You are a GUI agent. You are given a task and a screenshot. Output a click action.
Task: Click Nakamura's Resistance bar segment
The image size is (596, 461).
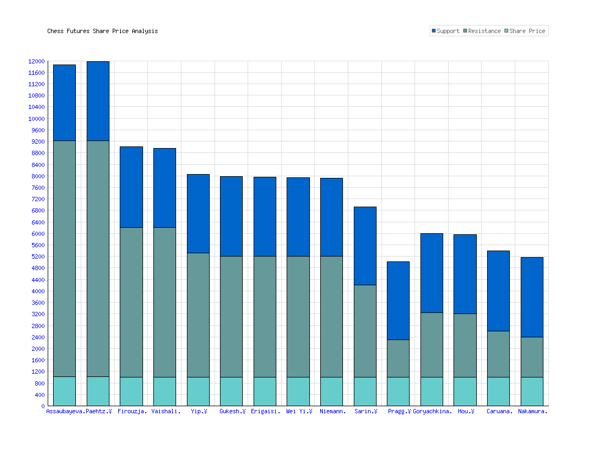click(x=532, y=357)
